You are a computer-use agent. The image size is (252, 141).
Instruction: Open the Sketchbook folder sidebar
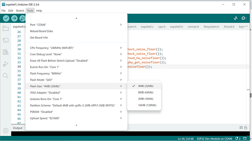coord(5,28)
